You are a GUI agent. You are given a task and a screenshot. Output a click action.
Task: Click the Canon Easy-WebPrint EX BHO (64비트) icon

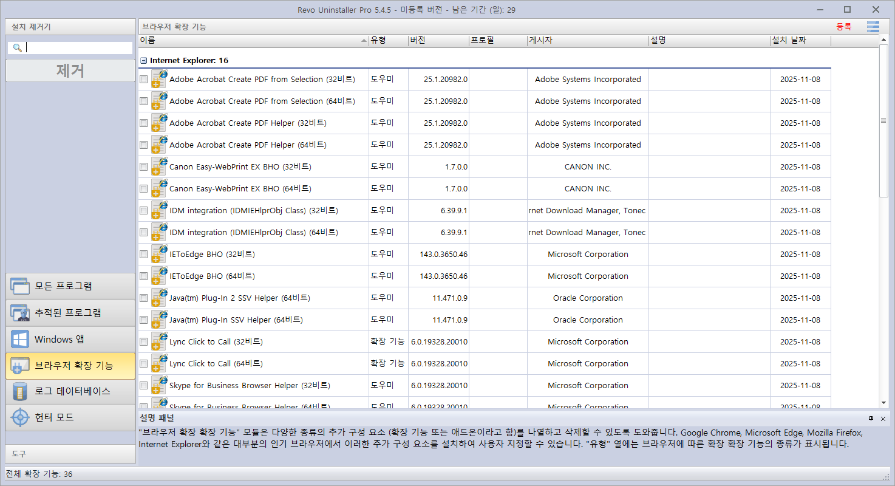coord(159,189)
